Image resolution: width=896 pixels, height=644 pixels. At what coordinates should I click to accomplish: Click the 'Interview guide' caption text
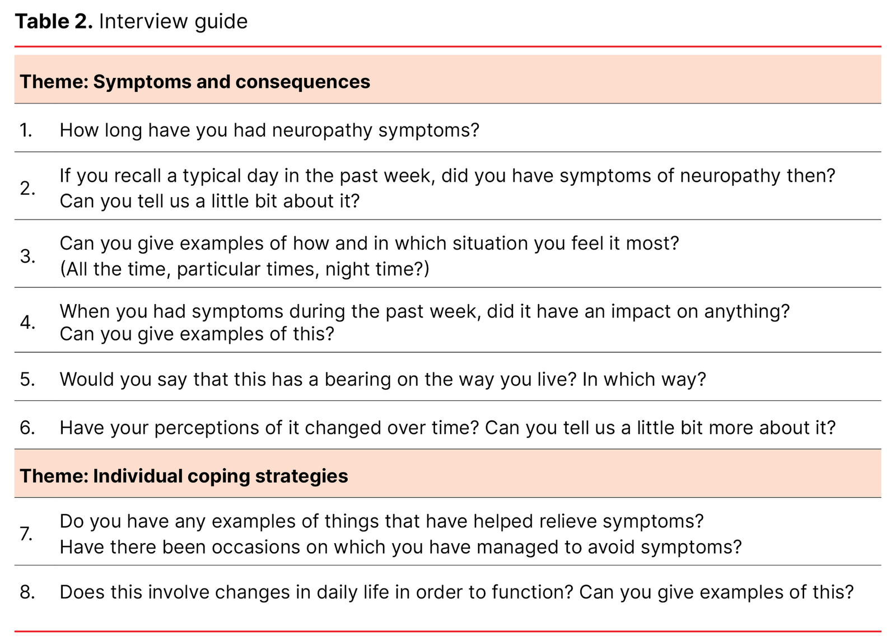tap(173, 21)
